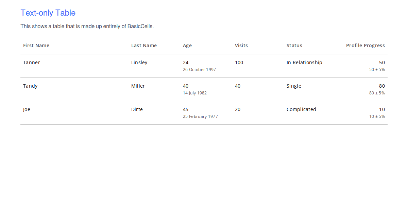Click the Linsley last name cell
This screenshot has width=408, height=214.
pyautogui.click(x=139, y=62)
